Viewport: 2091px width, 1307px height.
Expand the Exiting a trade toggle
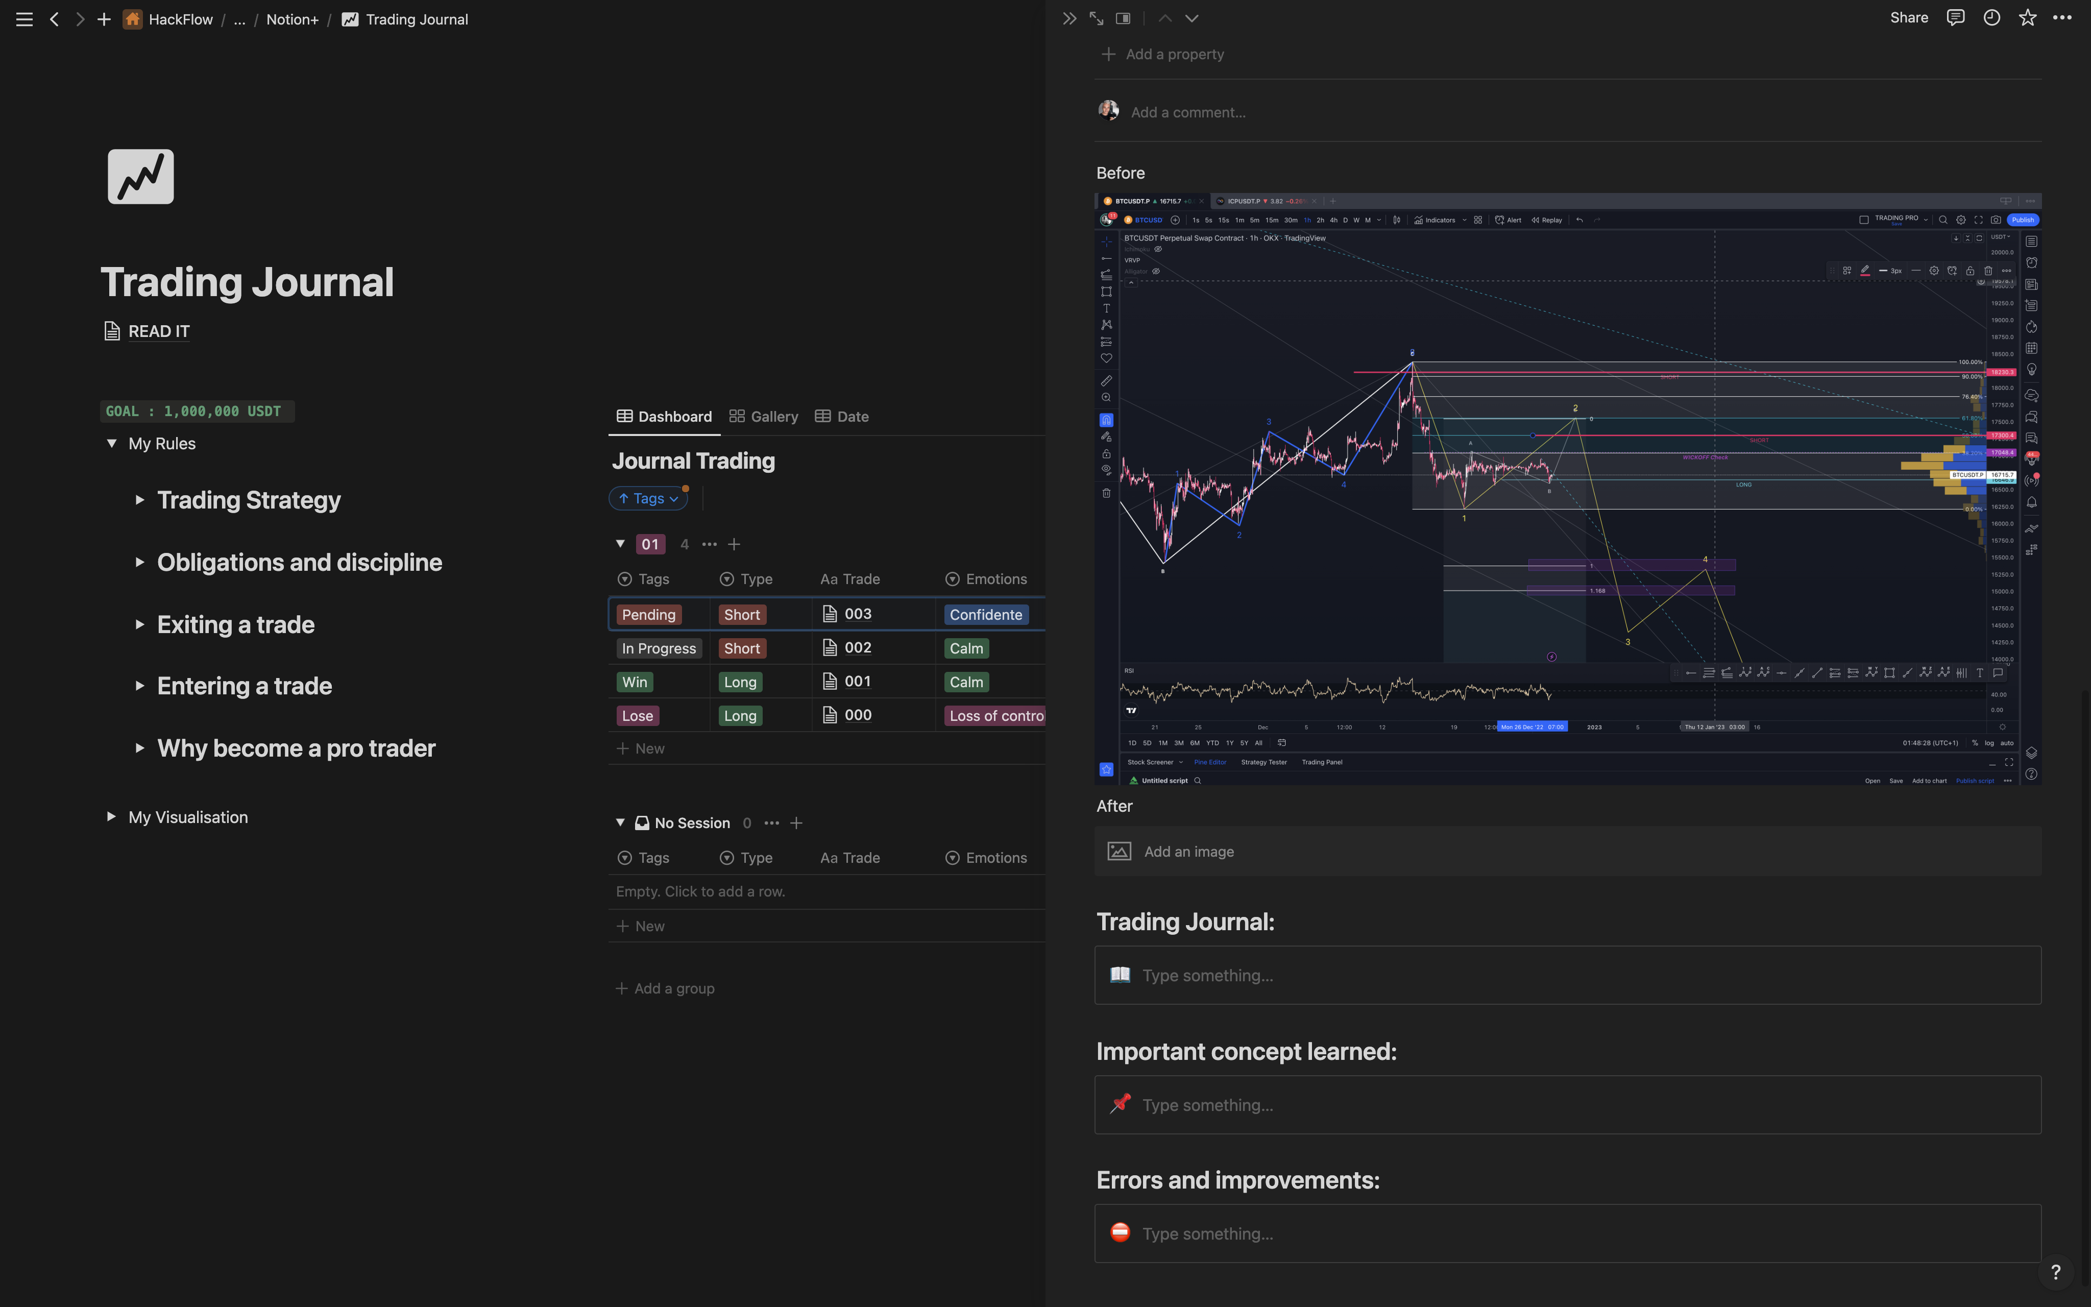click(139, 624)
